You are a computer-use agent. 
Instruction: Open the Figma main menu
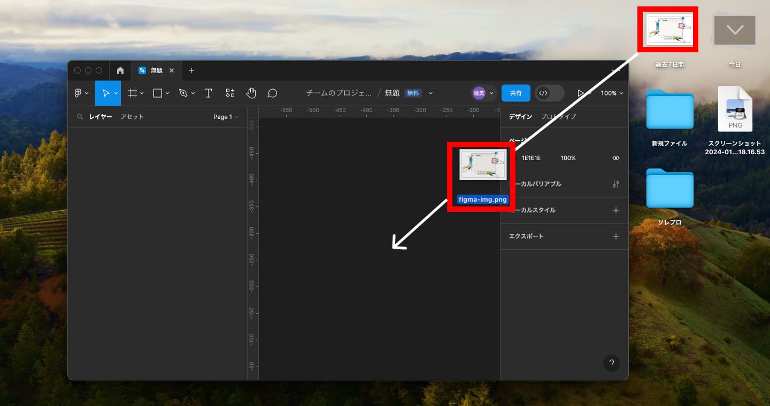coord(81,93)
